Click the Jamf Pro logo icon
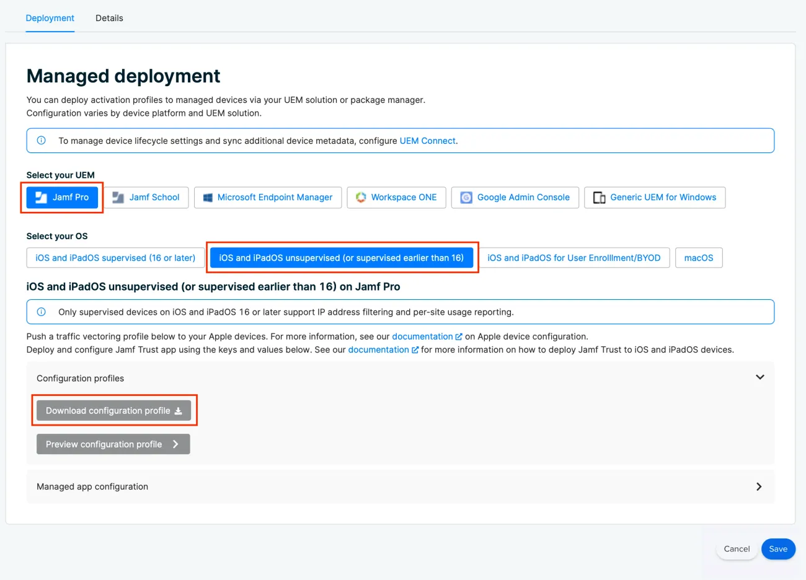 pyautogui.click(x=42, y=198)
